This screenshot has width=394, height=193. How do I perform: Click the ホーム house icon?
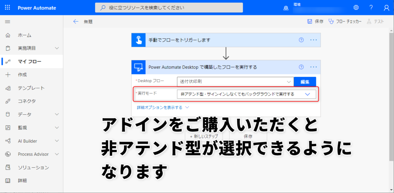(8, 35)
